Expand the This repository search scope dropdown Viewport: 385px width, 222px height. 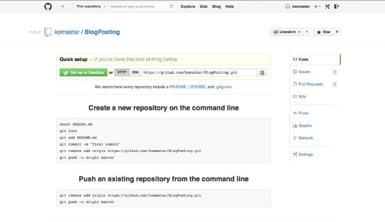(x=91, y=7)
